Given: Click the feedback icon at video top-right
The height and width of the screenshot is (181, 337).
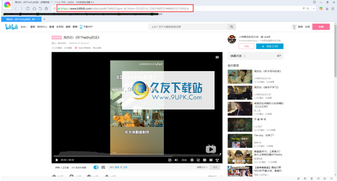Looking at the screenshot, I should click(217, 57).
